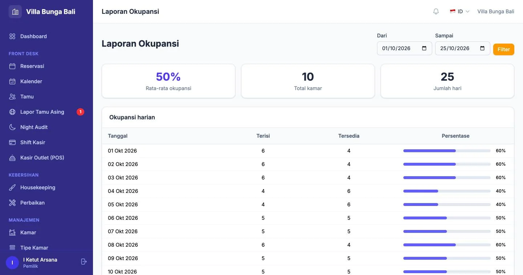This screenshot has width=523, height=275.
Task: Click the Tipe Kamar list icon
Action: pyautogui.click(x=12, y=248)
